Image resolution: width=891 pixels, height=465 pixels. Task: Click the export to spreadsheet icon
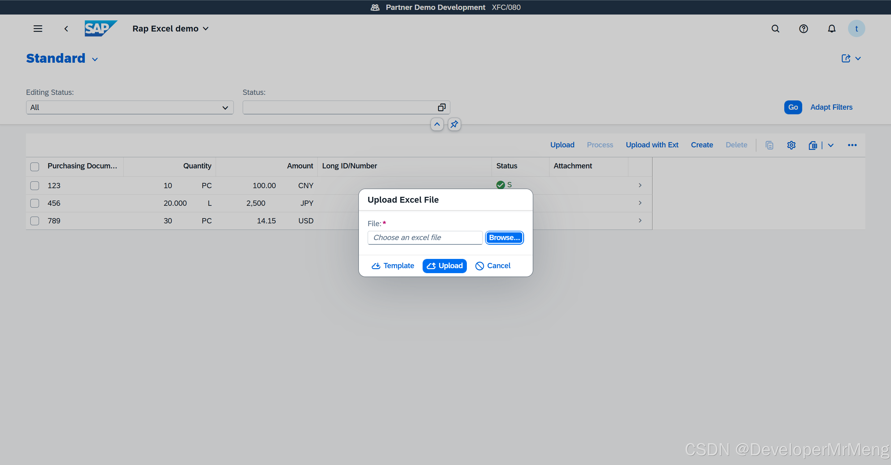813,145
